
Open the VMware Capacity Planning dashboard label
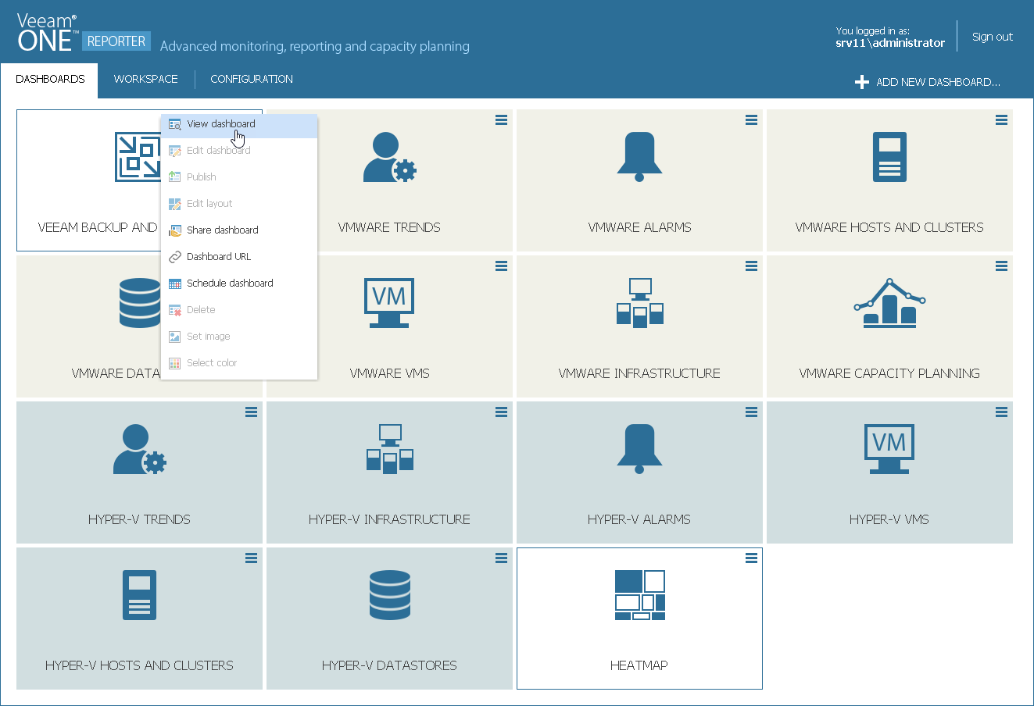click(x=889, y=374)
